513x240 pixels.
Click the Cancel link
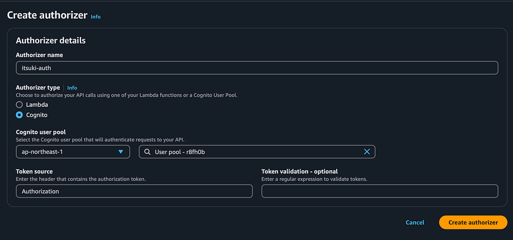tap(415, 222)
